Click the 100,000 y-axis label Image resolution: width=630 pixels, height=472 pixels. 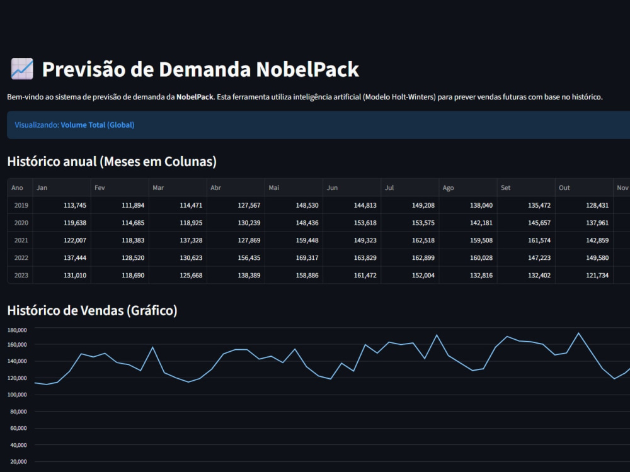coord(17,395)
